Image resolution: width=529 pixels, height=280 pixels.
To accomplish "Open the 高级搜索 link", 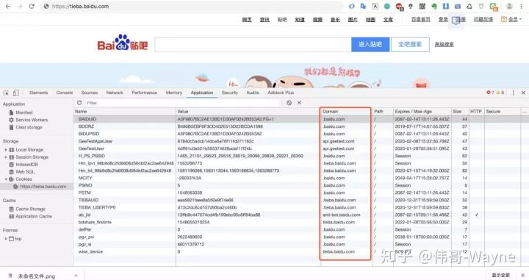I will click(x=444, y=44).
